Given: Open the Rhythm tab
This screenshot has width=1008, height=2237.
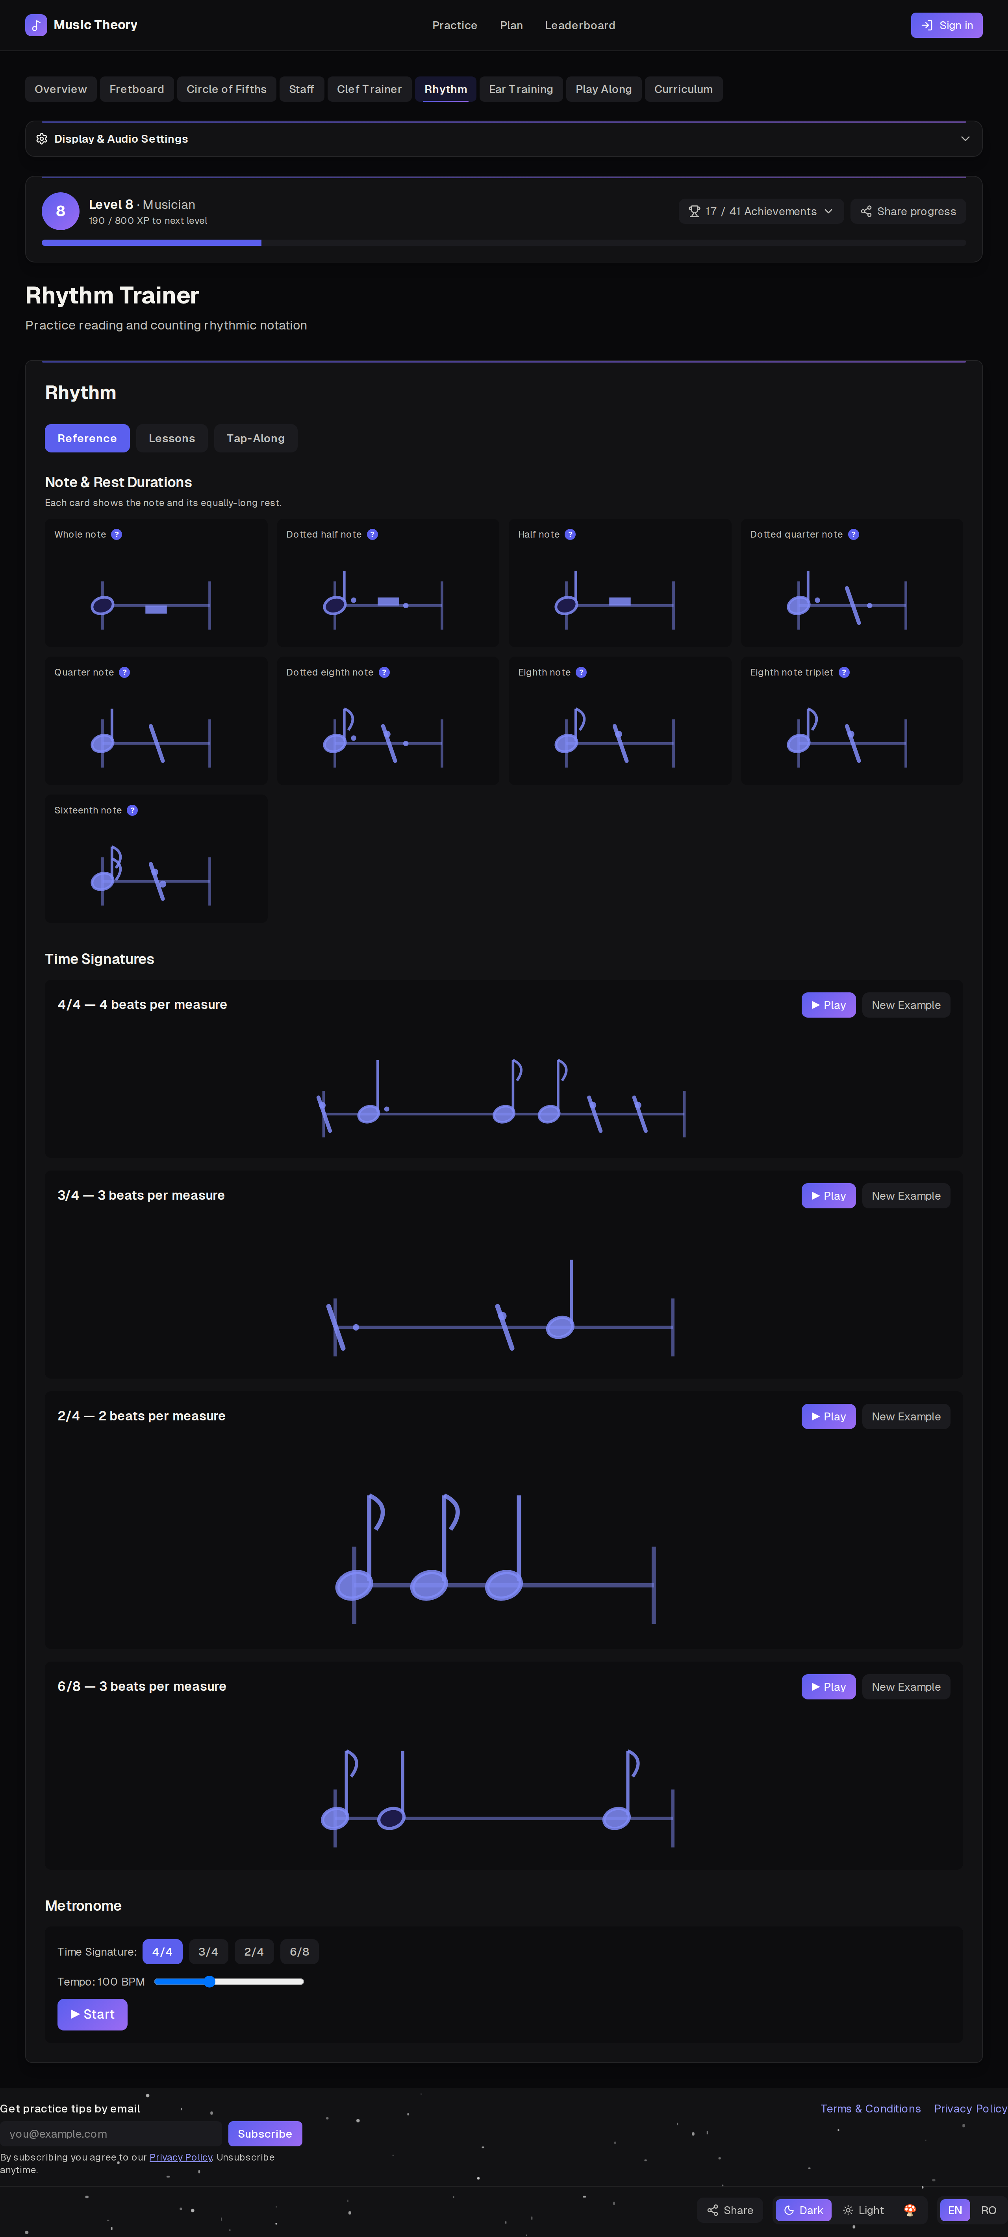Looking at the screenshot, I should pyautogui.click(x=446, y=89).
